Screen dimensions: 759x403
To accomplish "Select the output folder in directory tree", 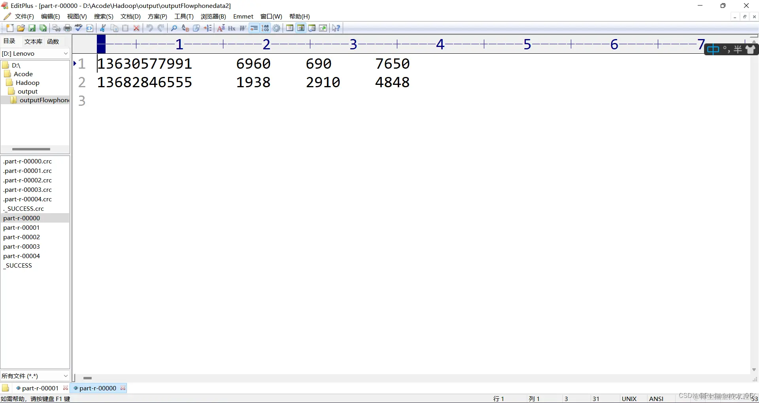I will click(x=28, y=91).
